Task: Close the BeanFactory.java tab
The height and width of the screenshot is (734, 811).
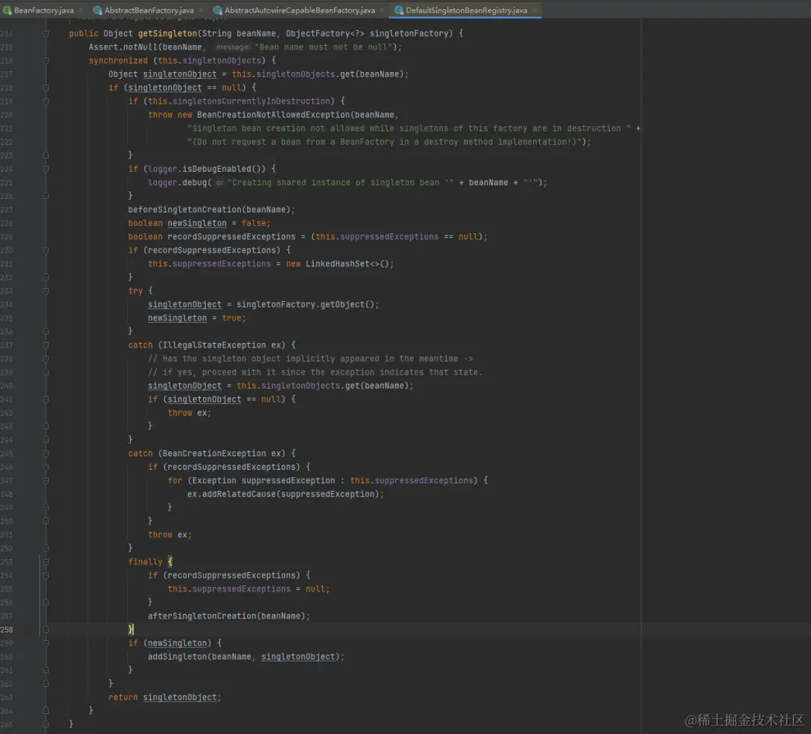Action: (x=81, y=10)
